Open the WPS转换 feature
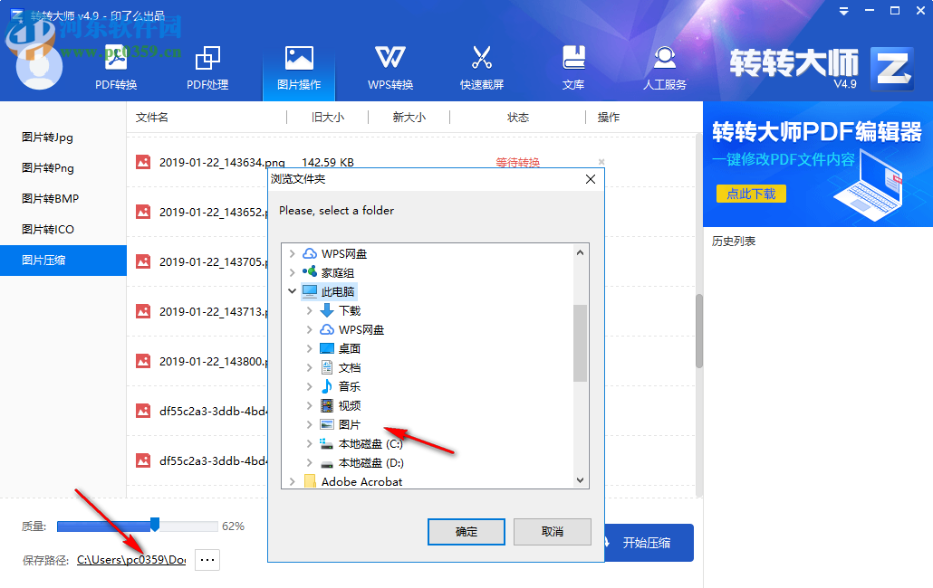The width and height of the screenshot is (933, 588). (x=390, y=67)
